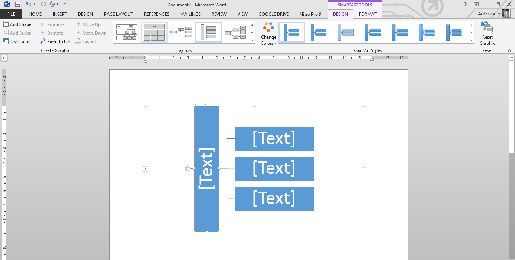Click the Redo icon in quick access toolbar
This screenshot has height=260, width=515.
[x=43, y=4]
